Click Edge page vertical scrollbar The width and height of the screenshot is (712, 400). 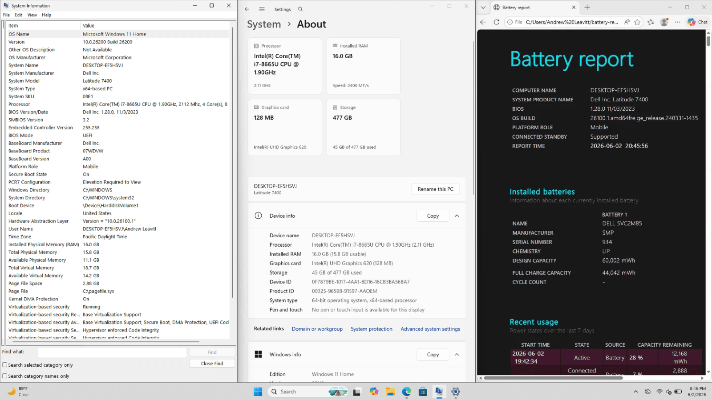[708, 41]
